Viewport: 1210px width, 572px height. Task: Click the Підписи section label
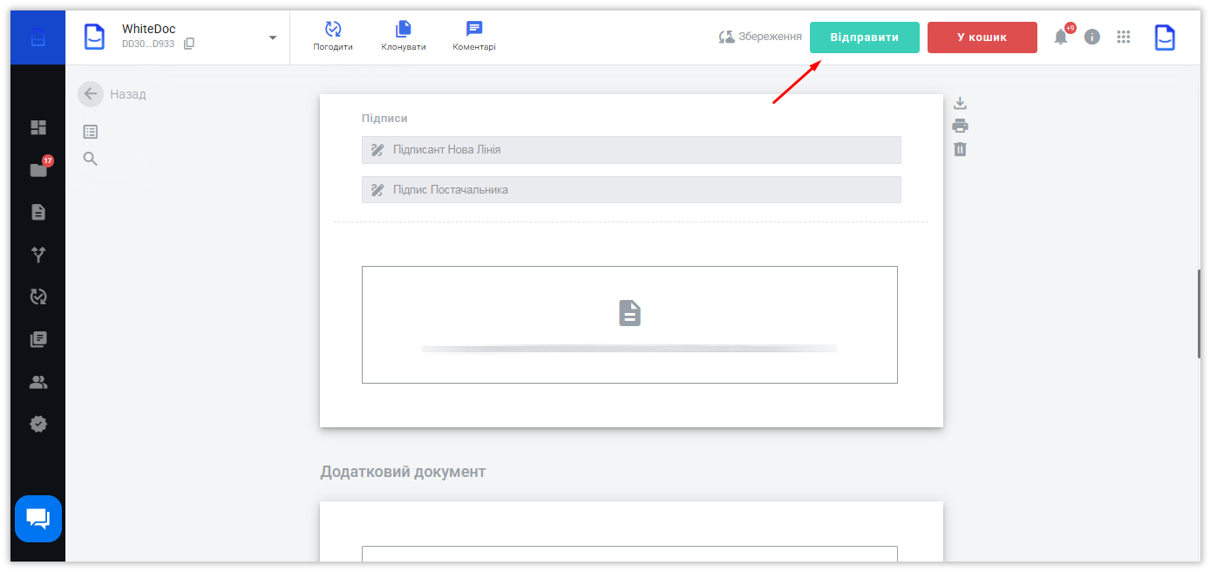[x=384, y=118]
